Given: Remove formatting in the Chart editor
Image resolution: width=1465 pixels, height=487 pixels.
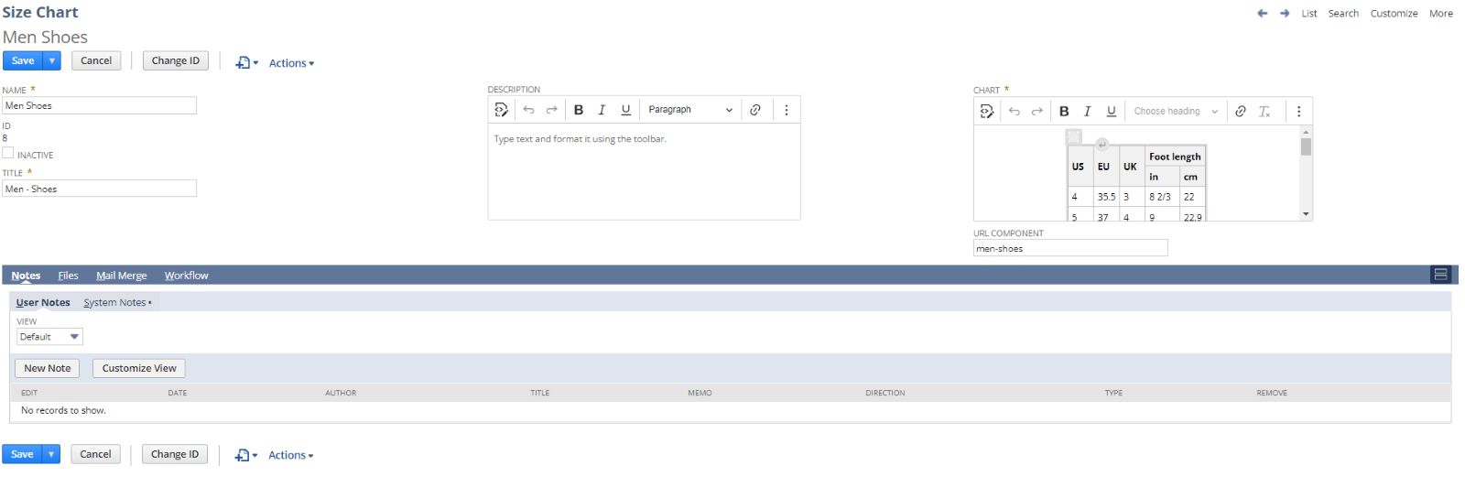Looking at the screenshot, I should tap(1264, 112).
